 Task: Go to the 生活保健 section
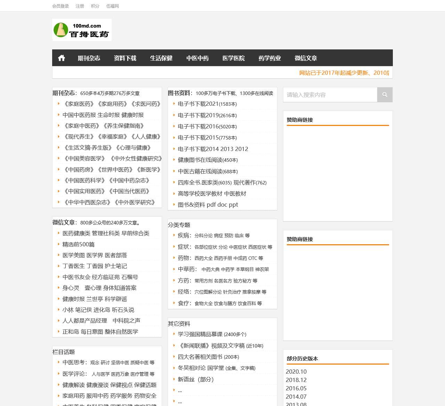point(161,58)
